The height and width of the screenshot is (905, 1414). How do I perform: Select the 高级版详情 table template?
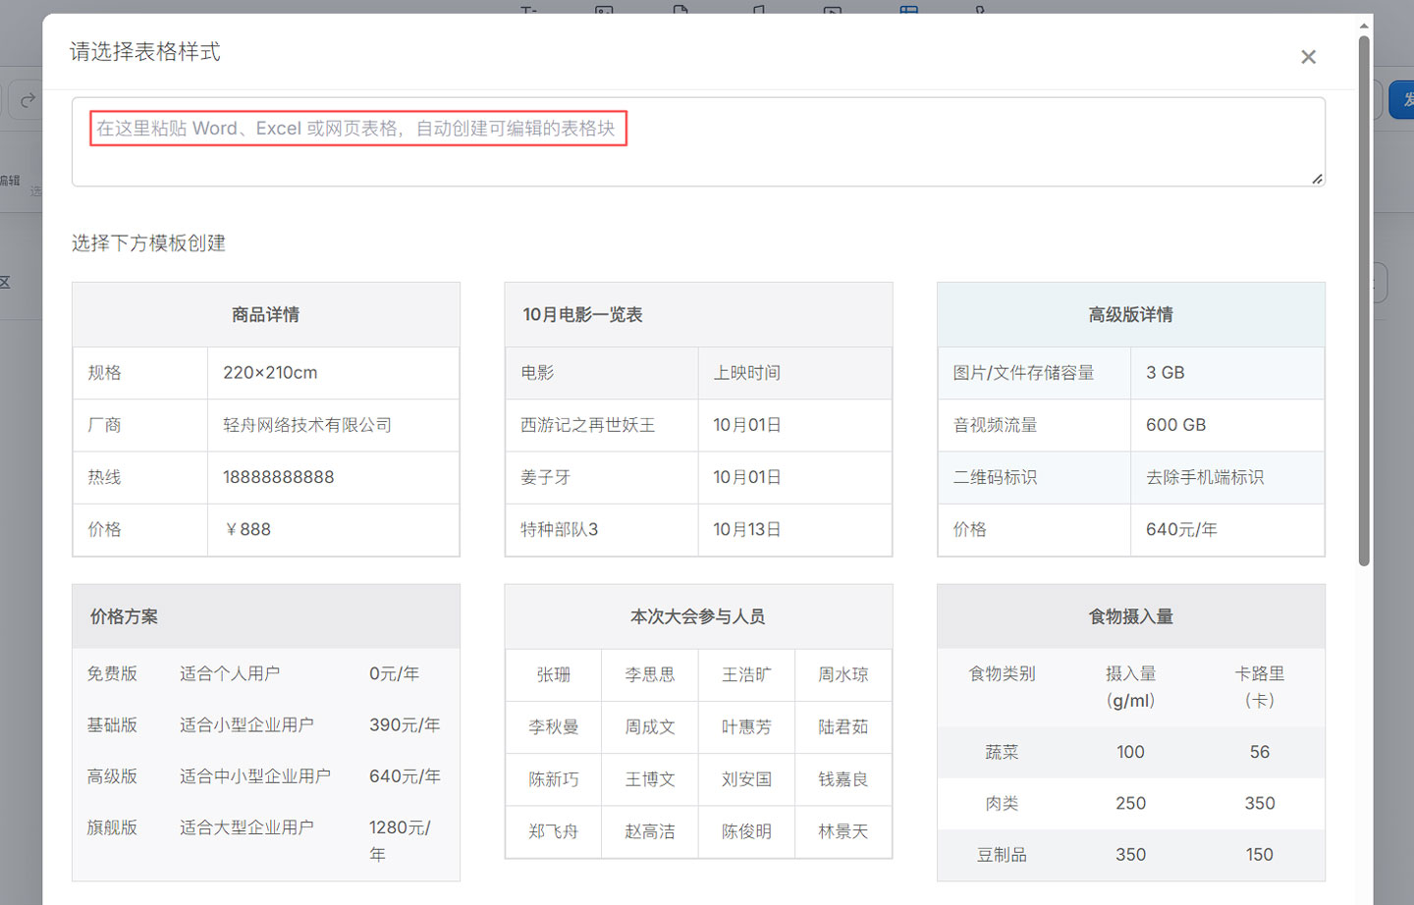coord(1131,419)
